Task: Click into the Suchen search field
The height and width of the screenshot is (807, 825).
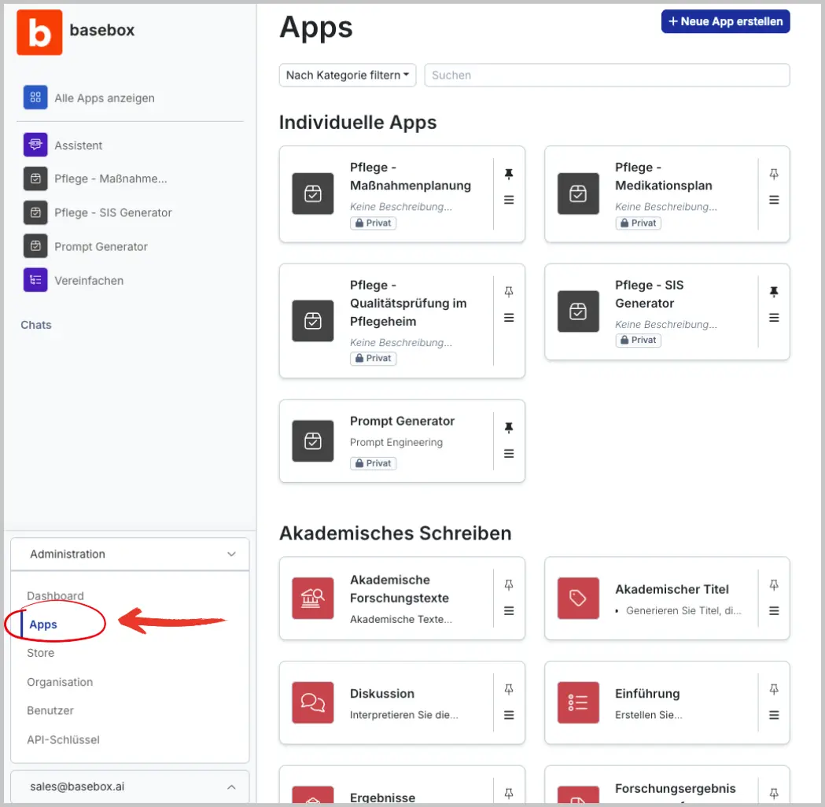Action: [606, 76]
